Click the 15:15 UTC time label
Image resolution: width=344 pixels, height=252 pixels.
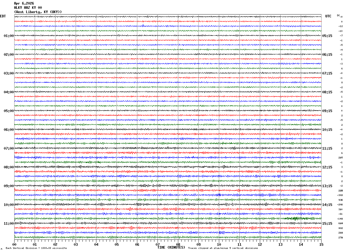[x=327, y=224]
